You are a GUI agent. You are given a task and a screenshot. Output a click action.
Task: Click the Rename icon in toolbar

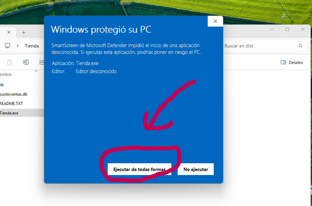[x=26, y=62]
